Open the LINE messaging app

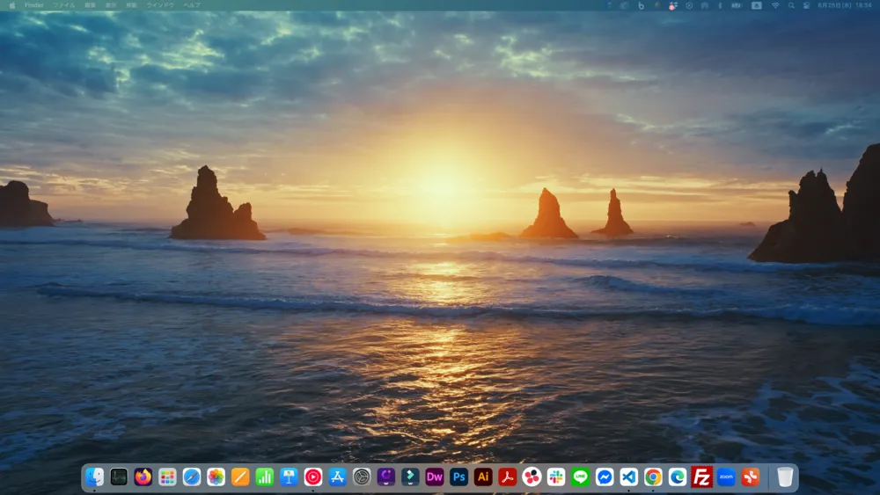click(580, 477)
